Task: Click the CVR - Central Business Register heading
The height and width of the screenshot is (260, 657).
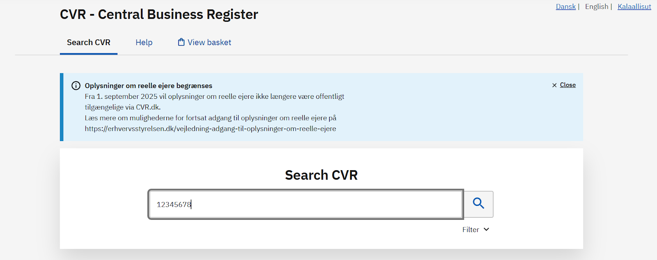Action: pos(159,14)
